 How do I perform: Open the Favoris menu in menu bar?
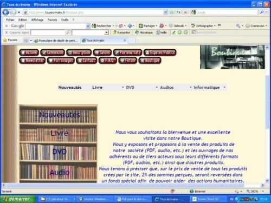click(52, 19)
